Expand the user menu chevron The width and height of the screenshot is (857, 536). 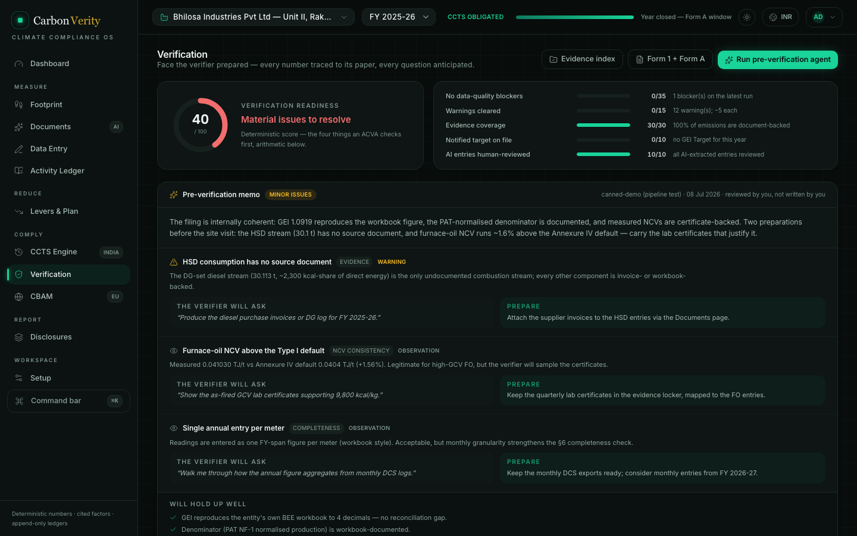[x=833, y=17]
